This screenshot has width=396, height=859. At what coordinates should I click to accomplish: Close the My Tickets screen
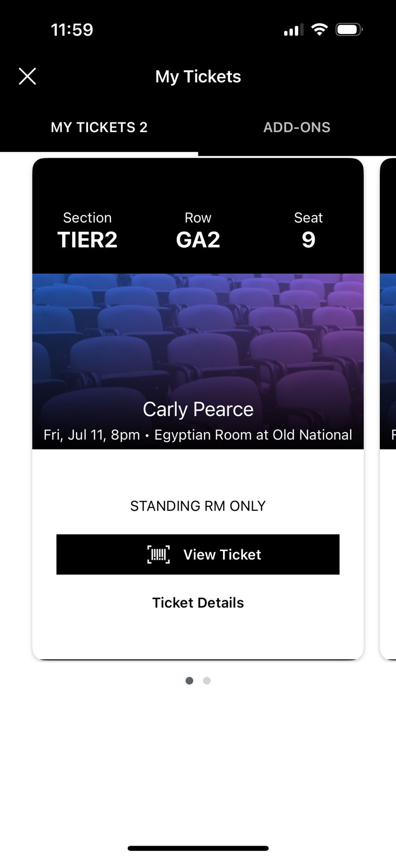(x=27, y=77)
